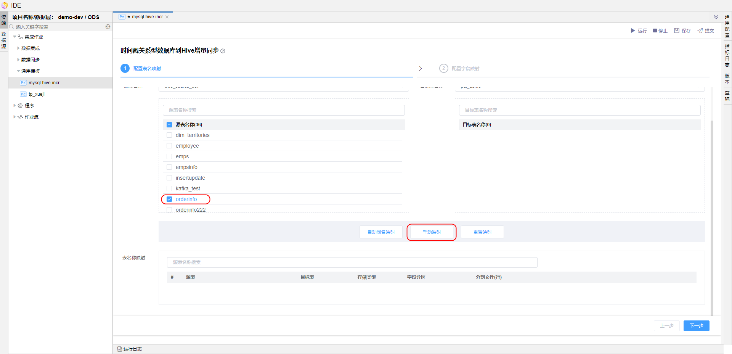
Task: Close the mysql-hive-incr tab
Action: pos(167,17)
